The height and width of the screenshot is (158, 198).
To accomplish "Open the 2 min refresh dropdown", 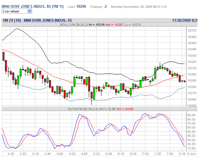I will pyautogui.click(x=17, y=11).
